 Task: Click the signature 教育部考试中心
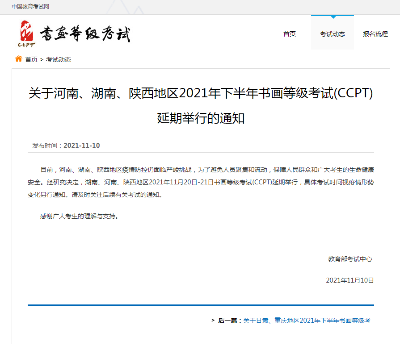[x=350, y=259]
